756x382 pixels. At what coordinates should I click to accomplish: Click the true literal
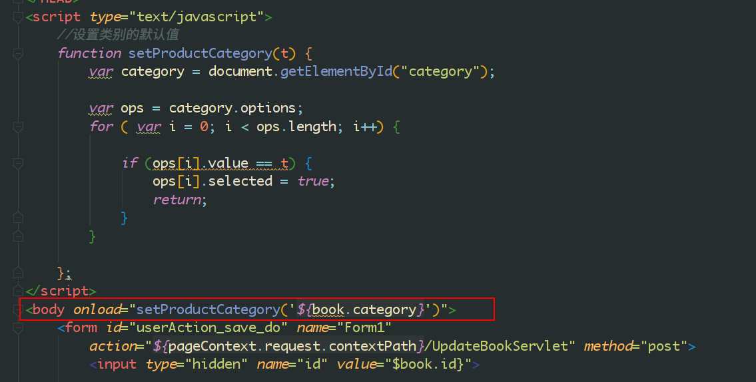(x=313, y=181)
